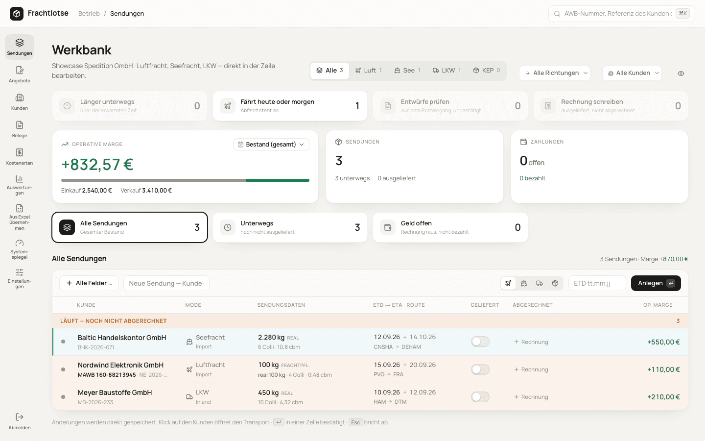Click the Anlegen button
The height and width of the screenshot is (441, 705).
coord(656,283)
